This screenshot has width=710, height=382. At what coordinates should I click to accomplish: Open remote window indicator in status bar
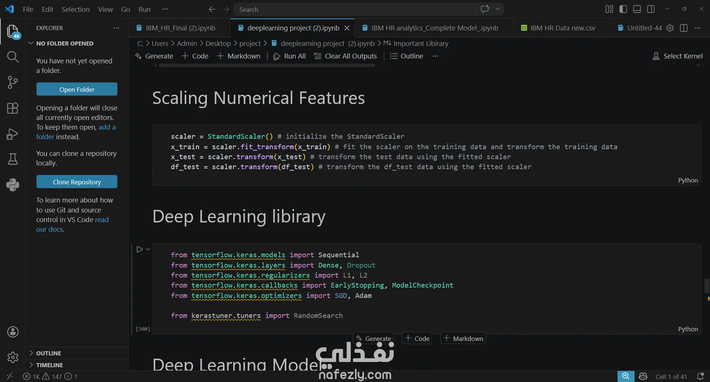(10, 376)
